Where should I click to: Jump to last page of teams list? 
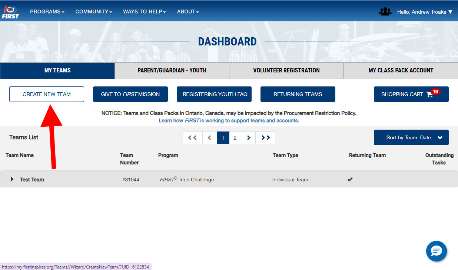265,138
